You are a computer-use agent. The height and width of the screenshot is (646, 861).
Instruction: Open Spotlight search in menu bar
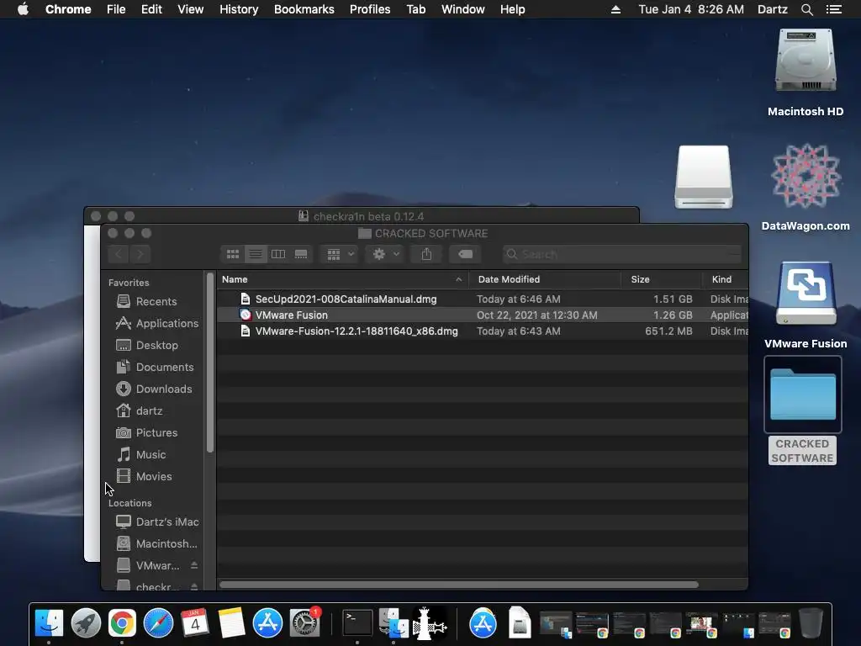click(x=806, y=9)
